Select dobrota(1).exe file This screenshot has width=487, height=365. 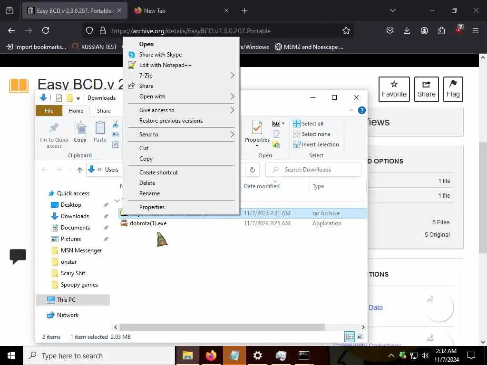point(148,223)
